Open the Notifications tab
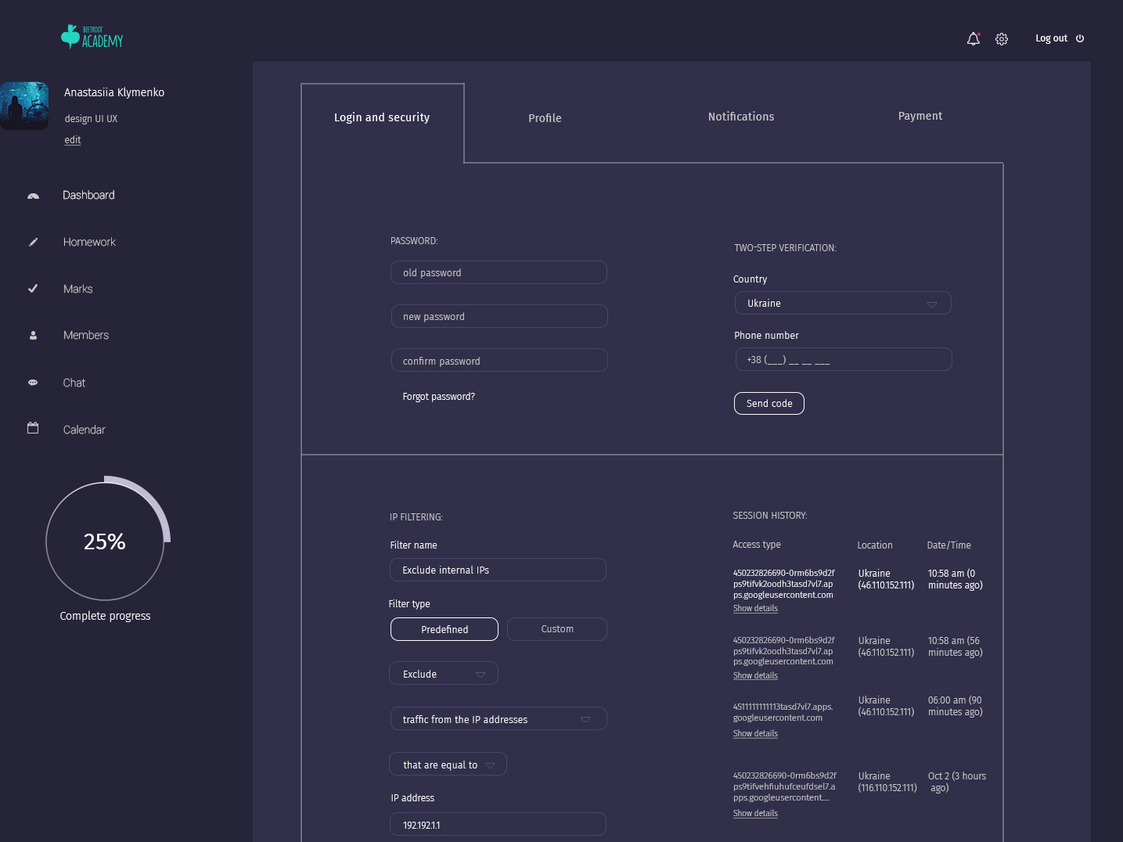Image resolution: width=1123 pixels, height=842 pixels. click(740, 117)
